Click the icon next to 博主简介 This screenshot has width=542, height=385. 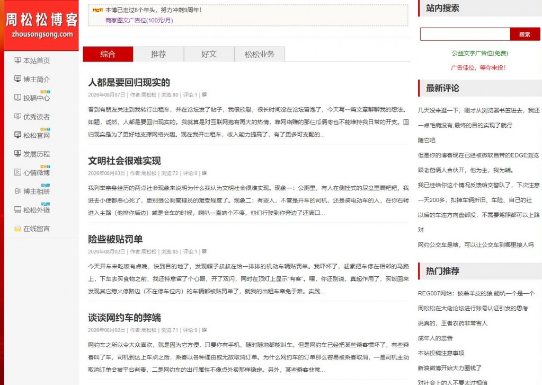pos(17,79)
